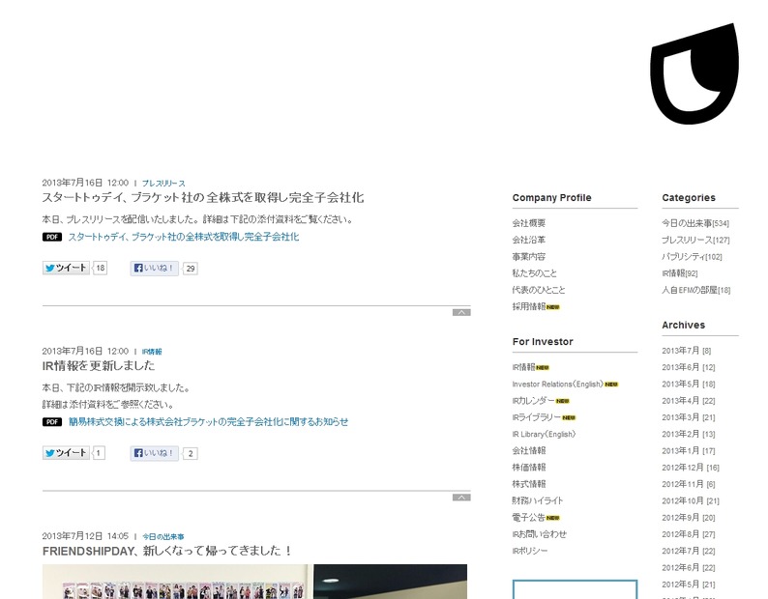Tweet the IR情報を更新しました post

click(66, 453)
